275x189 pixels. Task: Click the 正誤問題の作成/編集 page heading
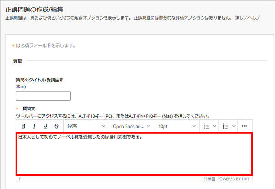[x=34, y=10]
